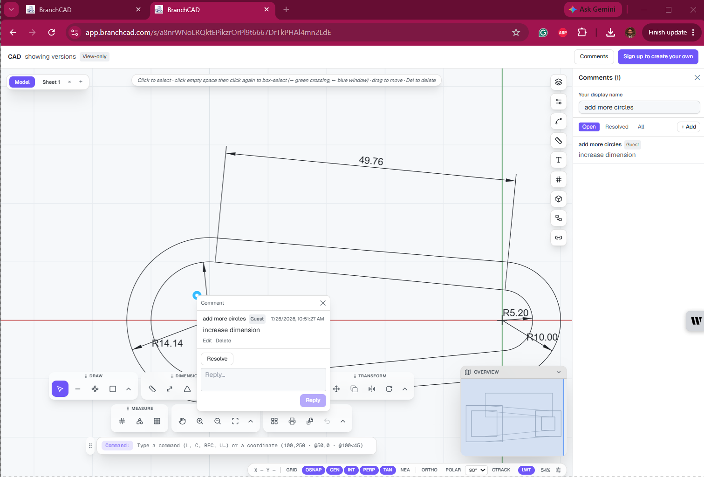Click Delete link in the comment popup
This screenshot has height=477, width=704.
pyautogui.click(x=223, y=341)
